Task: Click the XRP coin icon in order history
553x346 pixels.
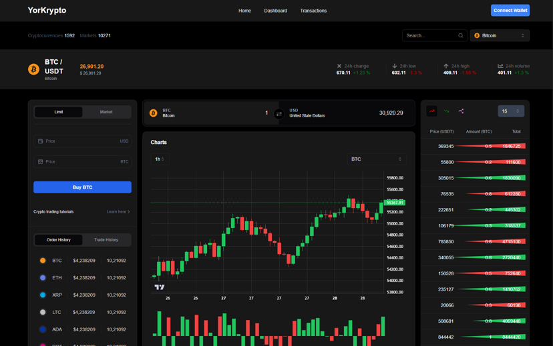Action: point(43,295)
